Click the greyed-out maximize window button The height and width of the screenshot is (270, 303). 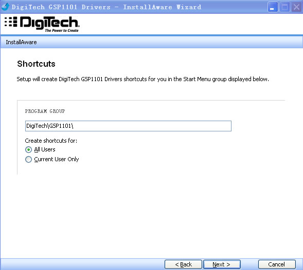coord(284,7)
